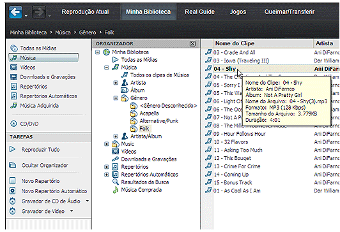The height and width of the screenshot is (232, 340).
Task: Select Gênero Desconhecido genre folder
Action: pos(164,106)
